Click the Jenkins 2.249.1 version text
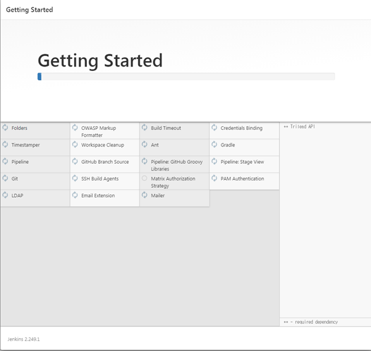Image resolution: width=371 pixels, height=351 pixels. [x=23, y=339]
